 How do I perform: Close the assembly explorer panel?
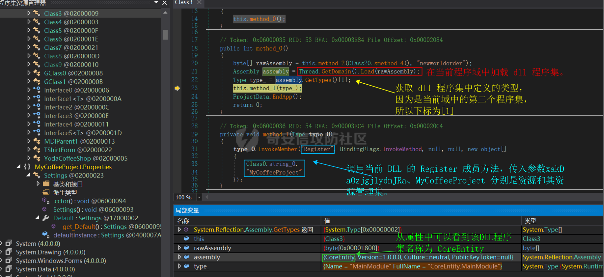click(x=164, y=3)
